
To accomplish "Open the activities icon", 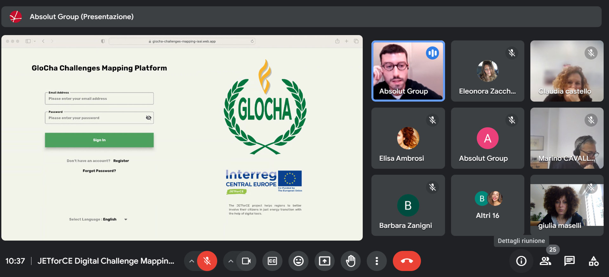I will tap(593, 261).
